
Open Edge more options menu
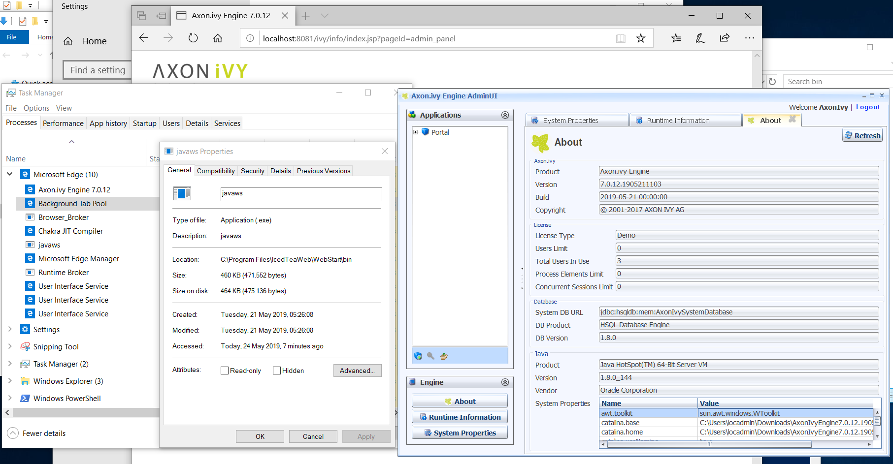point(750,38)
